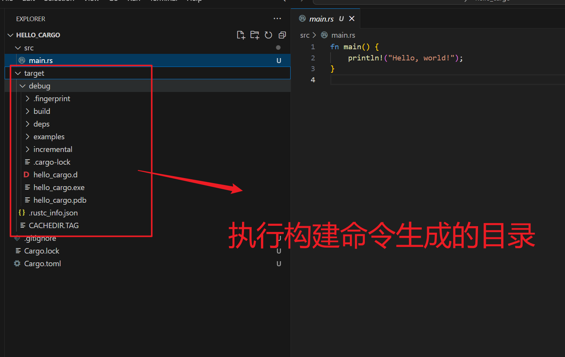Collapse all folders in Explorer
The height and width of the screenshot is (357, 565).
click(x=282, y=35)
